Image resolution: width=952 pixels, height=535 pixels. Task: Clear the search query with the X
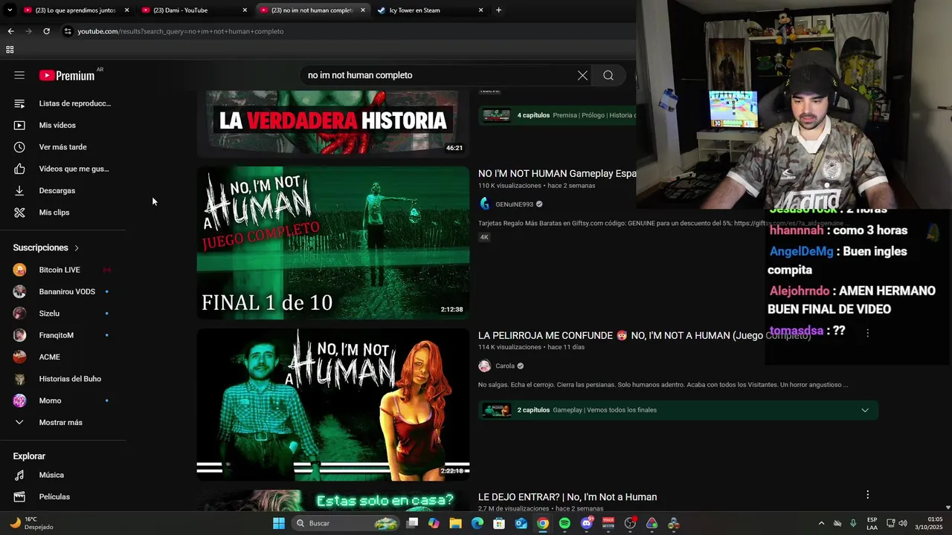coord(582,75)
